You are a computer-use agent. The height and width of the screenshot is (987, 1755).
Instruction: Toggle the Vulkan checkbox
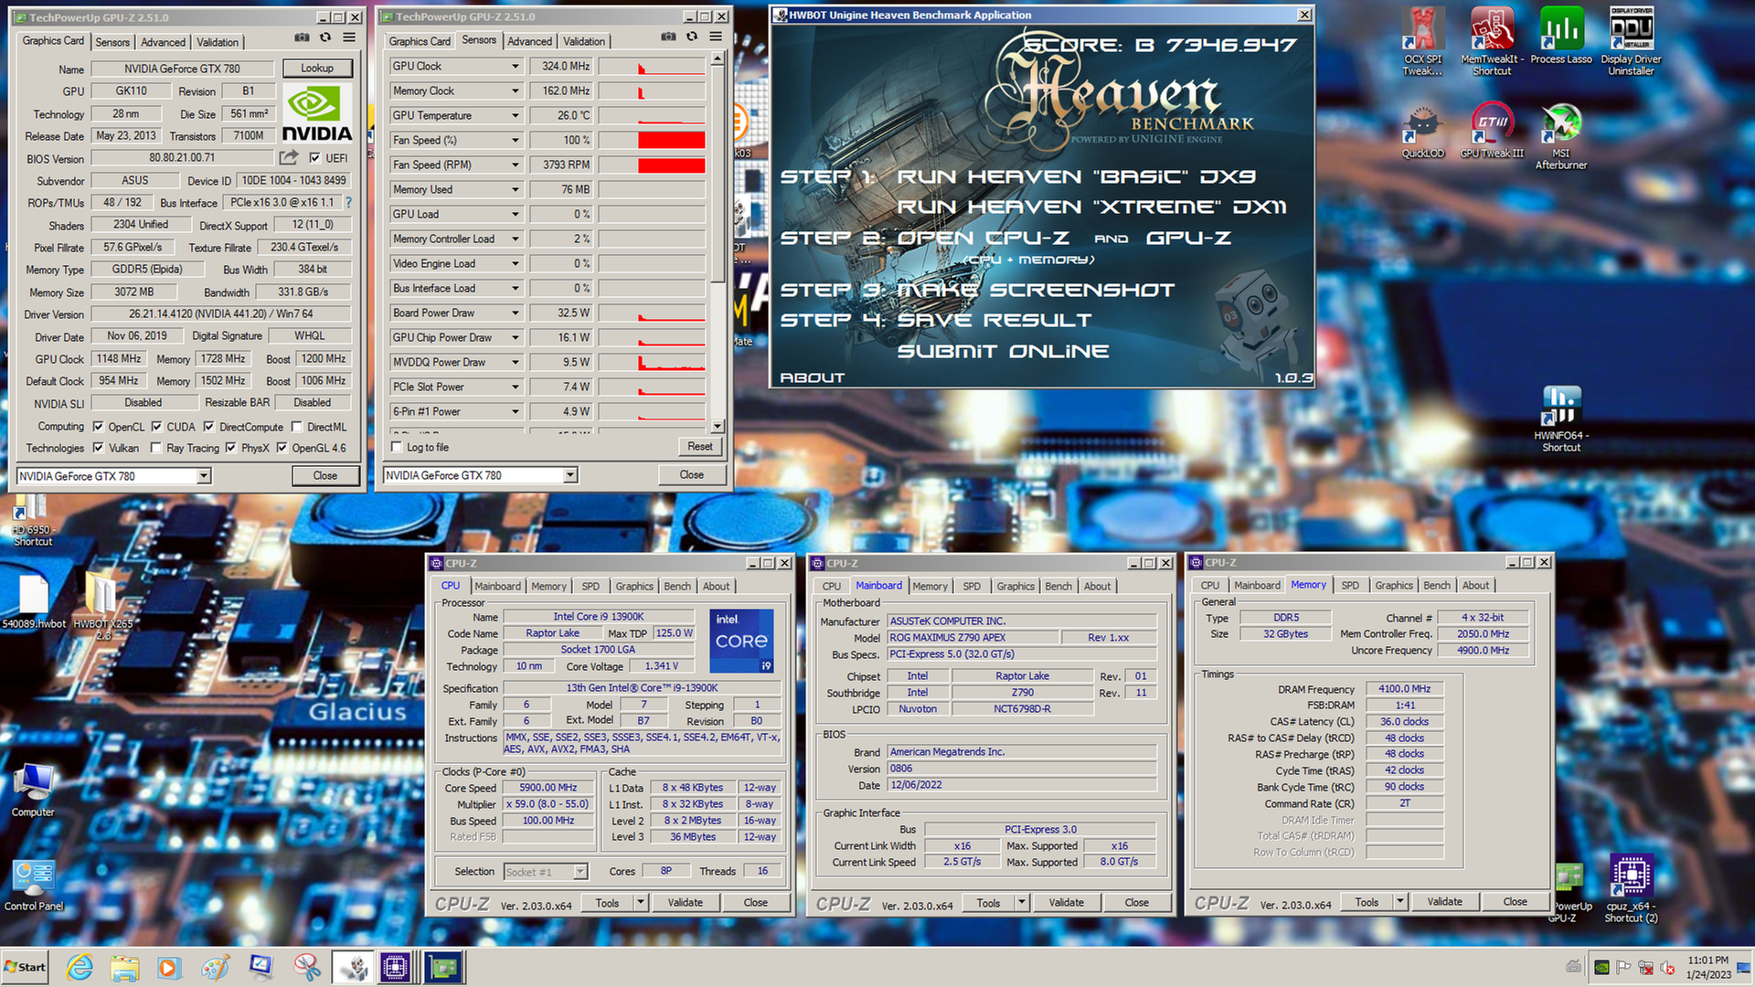98,448
